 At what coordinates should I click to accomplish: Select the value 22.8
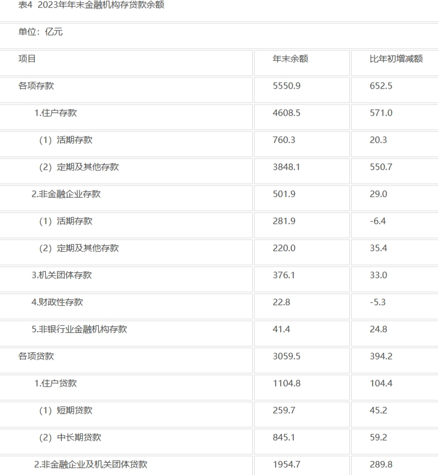click(x=282, y=302)
